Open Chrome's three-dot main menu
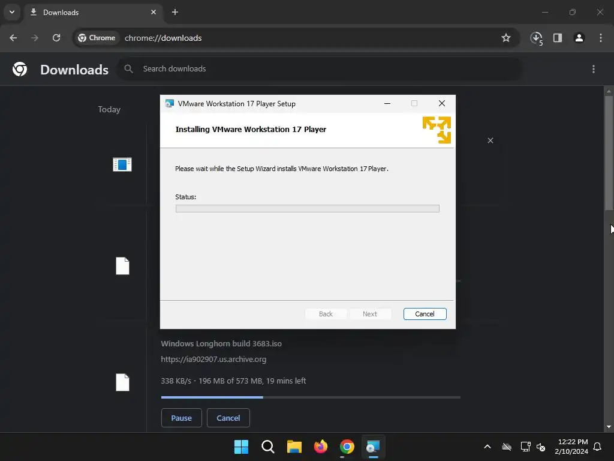The width and height of the screenshot is (614, 461). click(601, 38)
